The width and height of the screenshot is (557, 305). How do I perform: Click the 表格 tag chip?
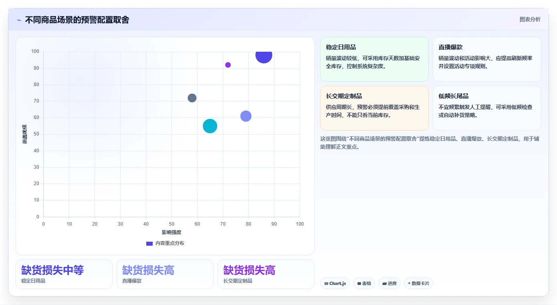364,283
